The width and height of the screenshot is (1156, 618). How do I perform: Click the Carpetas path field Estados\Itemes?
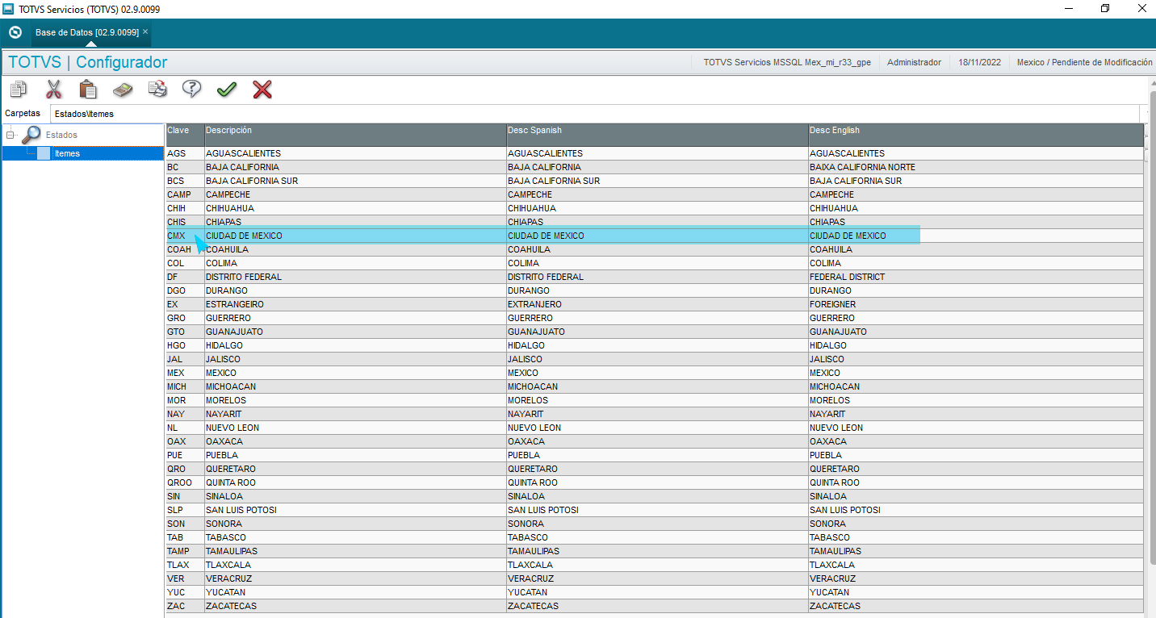[x=594, y=114]
